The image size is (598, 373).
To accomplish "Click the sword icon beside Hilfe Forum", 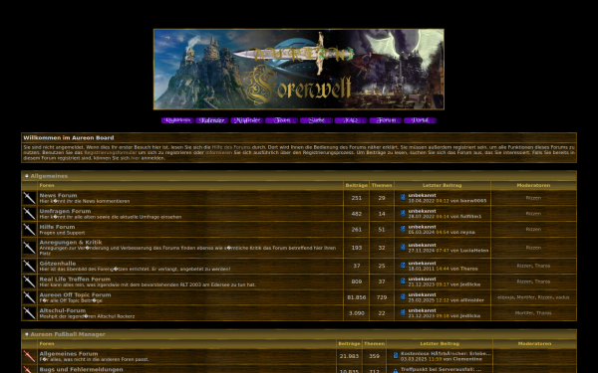I will pyautogui.click(x=29, y=229).
